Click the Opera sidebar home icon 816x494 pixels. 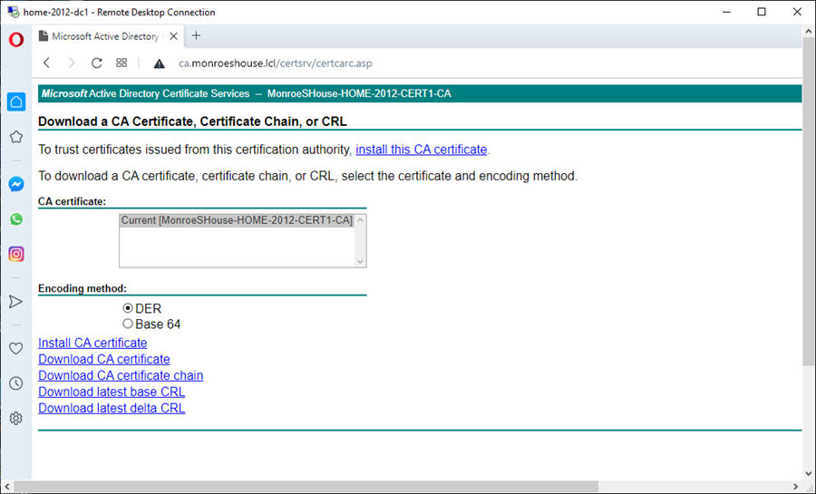pyautogui.click(x=16, y=102)
